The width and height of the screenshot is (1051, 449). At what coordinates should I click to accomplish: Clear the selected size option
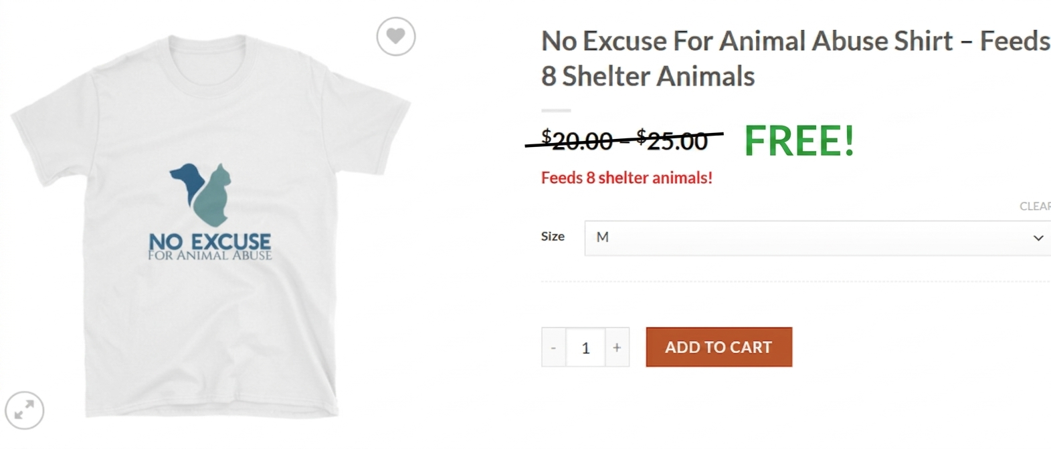[x=1035, y=206]
